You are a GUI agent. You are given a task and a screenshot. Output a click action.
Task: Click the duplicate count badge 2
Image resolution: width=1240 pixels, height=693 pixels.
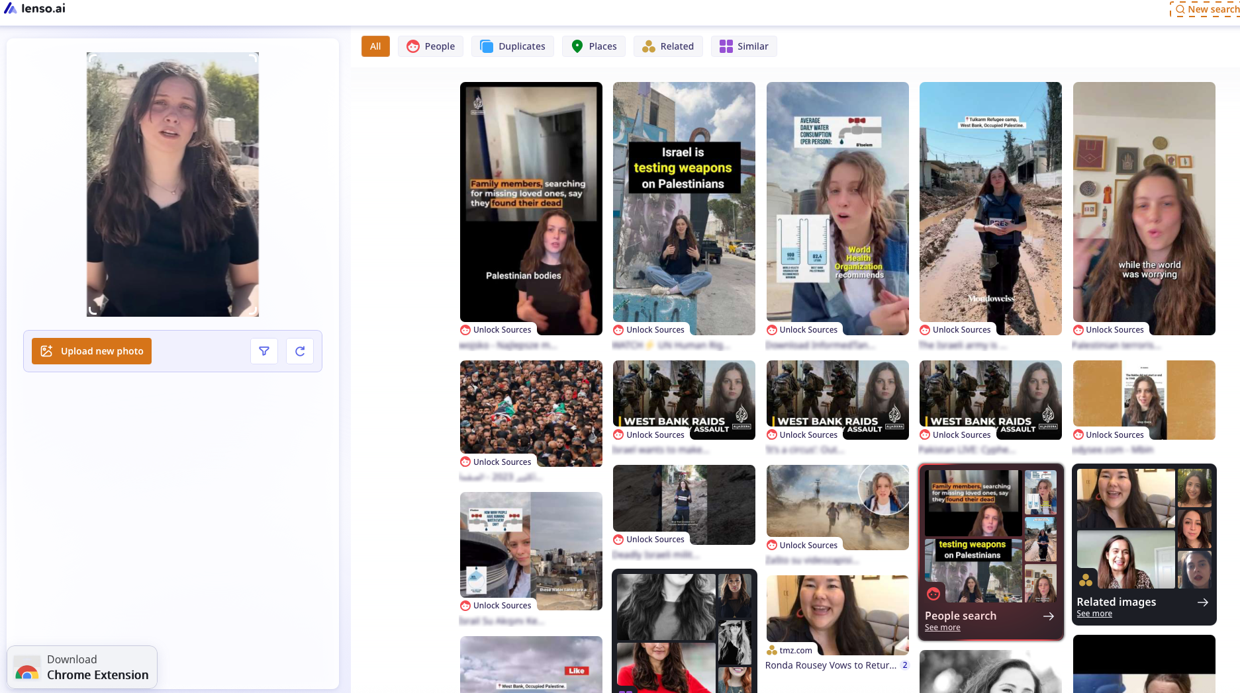coord(905,665)
